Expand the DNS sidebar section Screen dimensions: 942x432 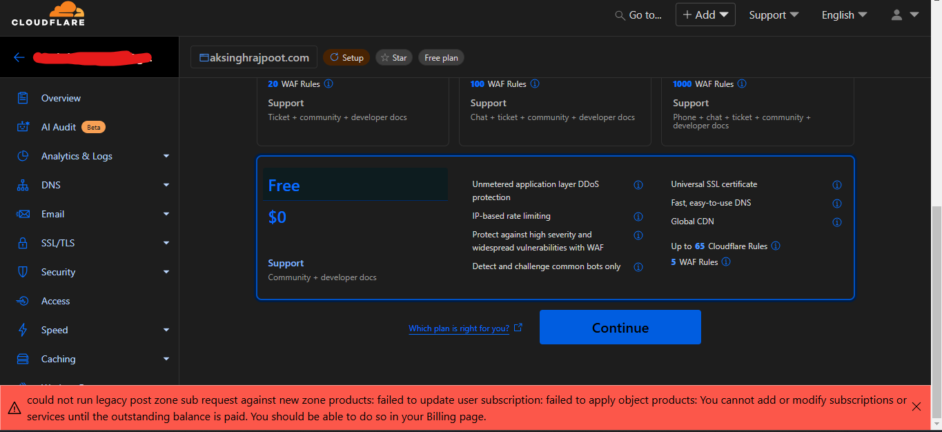(x=166, y=185)
